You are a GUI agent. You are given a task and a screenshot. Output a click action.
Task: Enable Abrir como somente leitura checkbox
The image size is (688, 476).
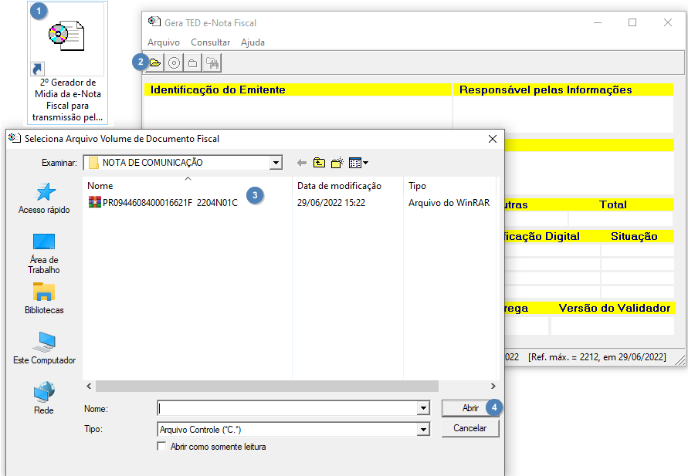coord(161,446)
